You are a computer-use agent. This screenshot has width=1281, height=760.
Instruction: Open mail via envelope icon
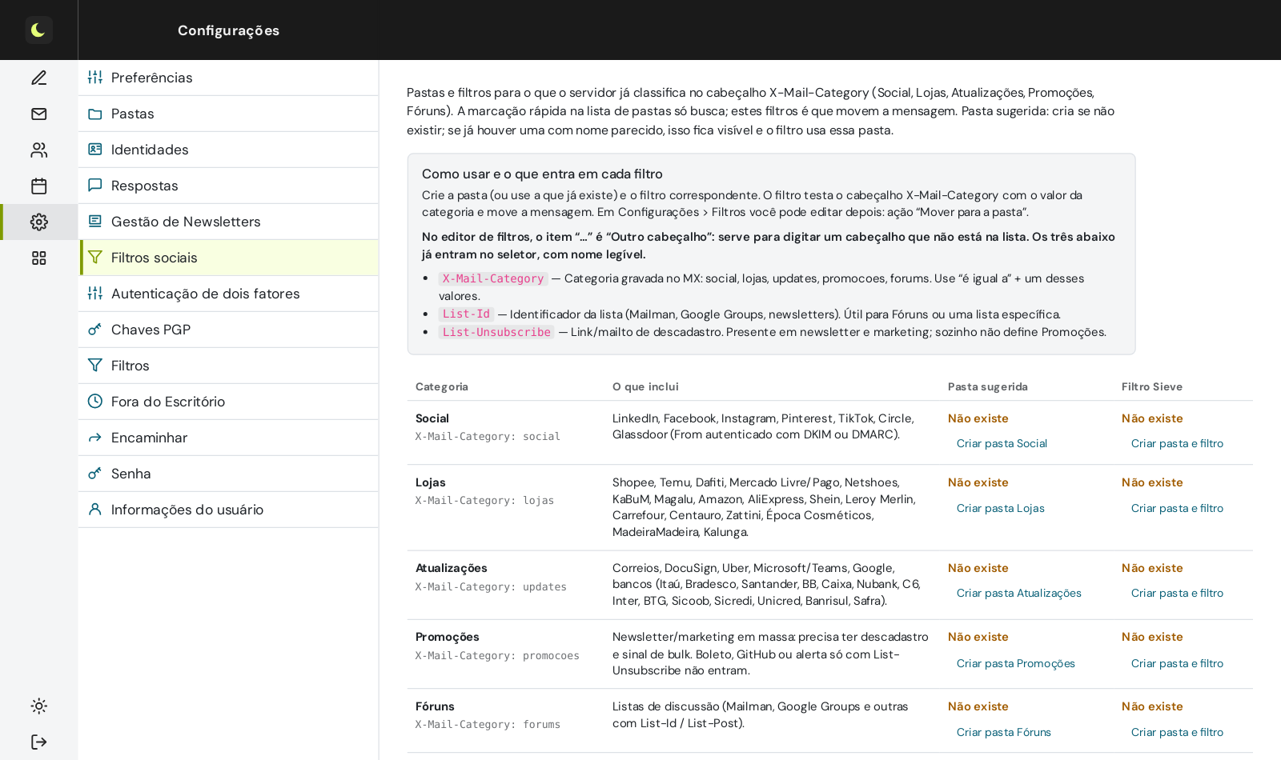tap(38, 114)
